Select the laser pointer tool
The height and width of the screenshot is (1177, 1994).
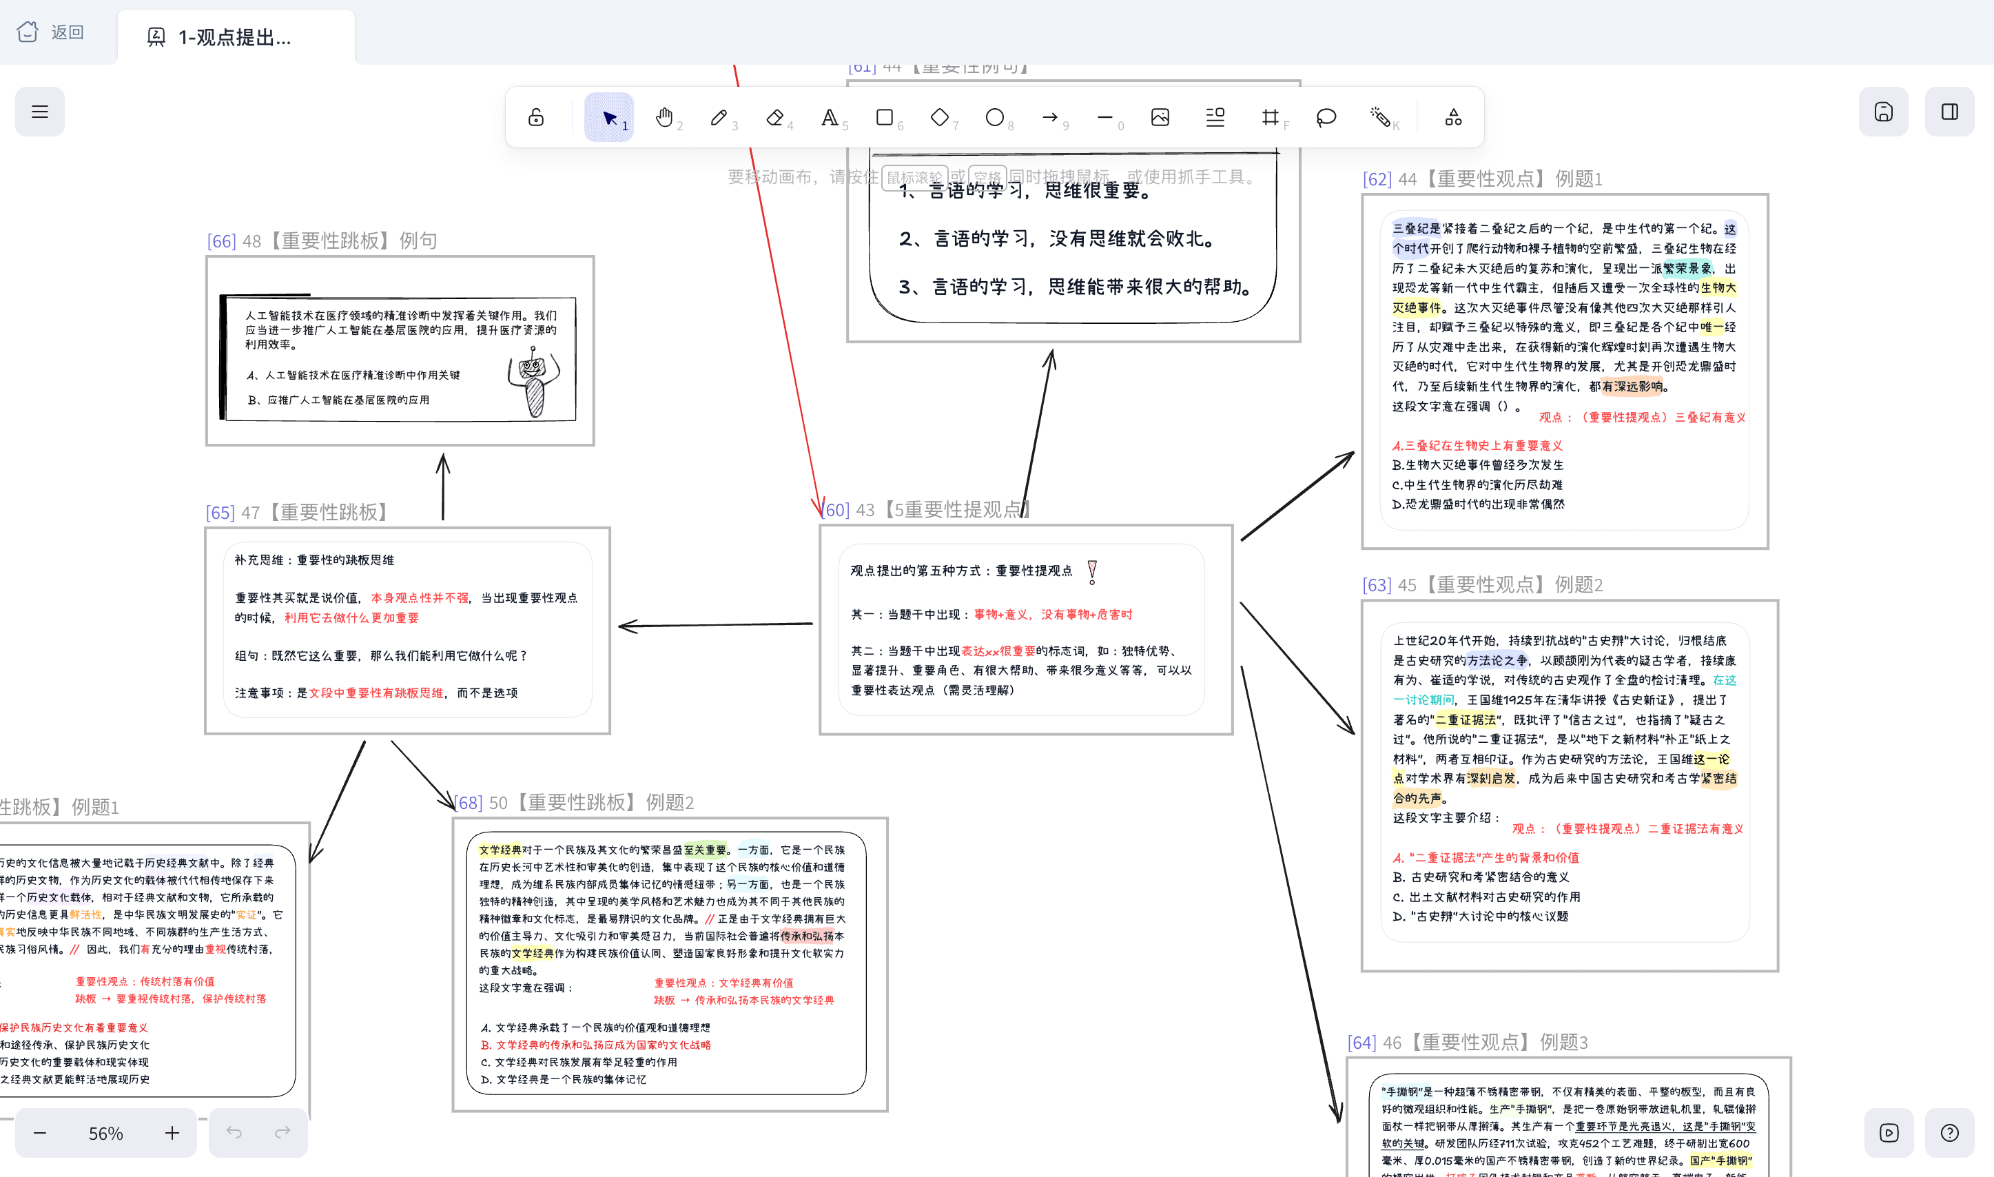1380,117
